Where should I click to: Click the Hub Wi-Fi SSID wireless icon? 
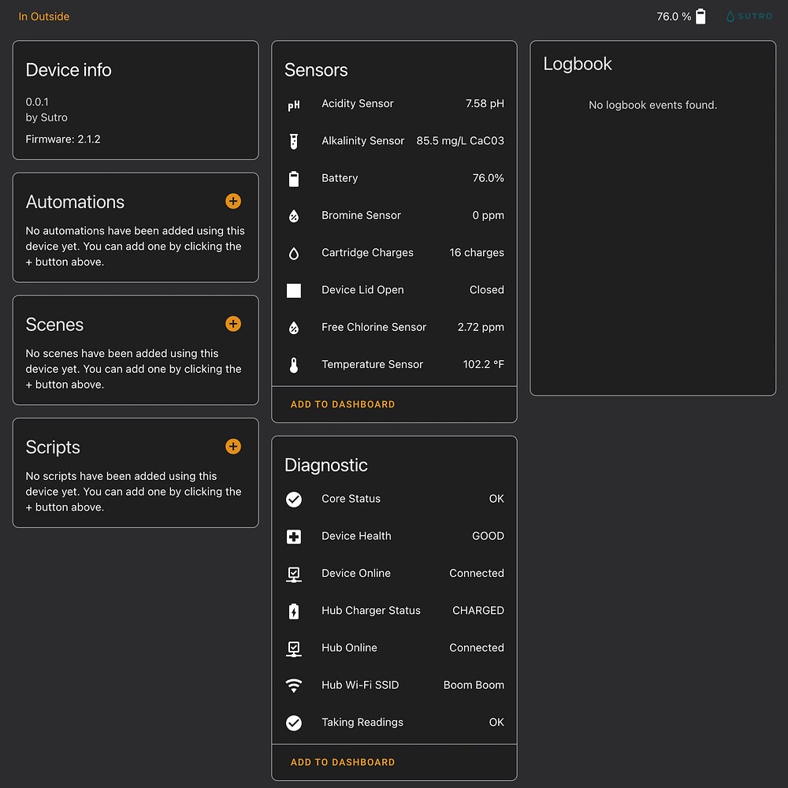(294, 685)
